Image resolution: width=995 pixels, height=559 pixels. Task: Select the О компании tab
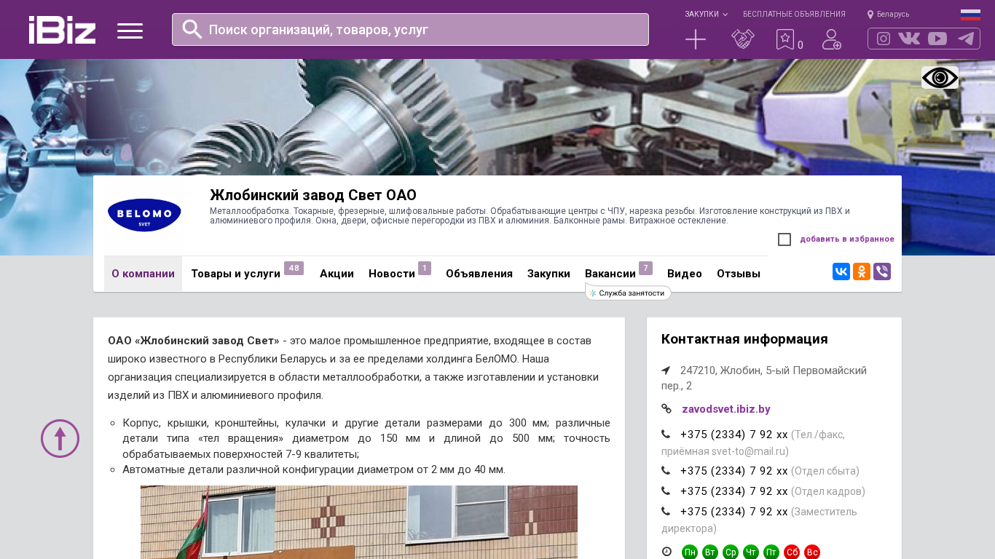tap(143, 274)
